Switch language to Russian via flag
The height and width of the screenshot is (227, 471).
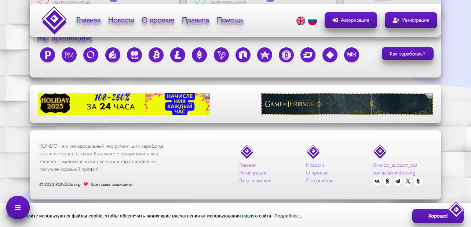[313, 21]
